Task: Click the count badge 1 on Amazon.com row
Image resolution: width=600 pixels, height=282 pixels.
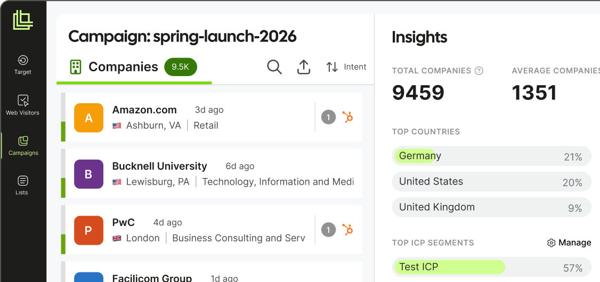Action: 328,117
